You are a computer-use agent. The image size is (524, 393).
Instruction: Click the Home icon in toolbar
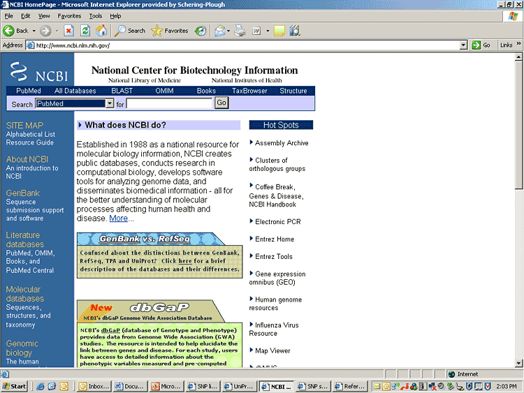click(101, 31)
